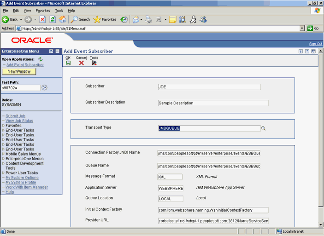
Task: Open the Edit menu
Action: click(16, 11)
